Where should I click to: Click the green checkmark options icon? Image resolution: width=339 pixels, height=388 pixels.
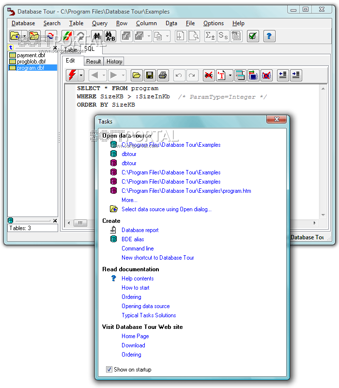[253, 36]
